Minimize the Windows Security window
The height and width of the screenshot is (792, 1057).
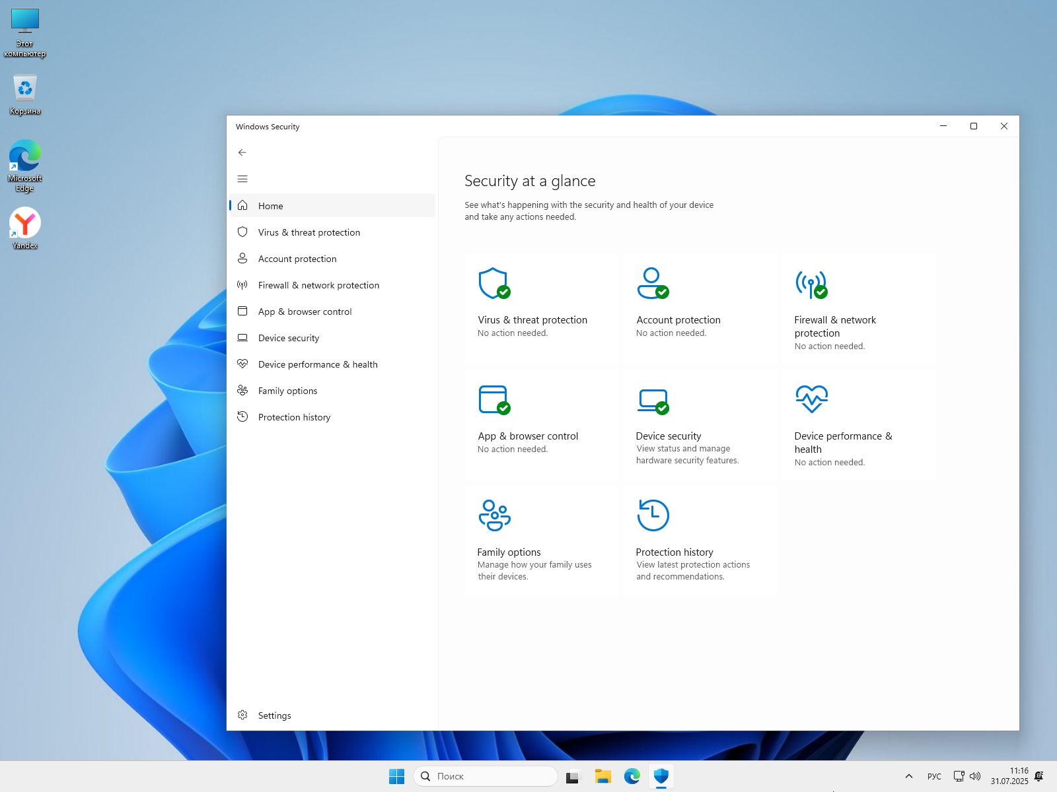pyautogui.click(x=943, y=126)
